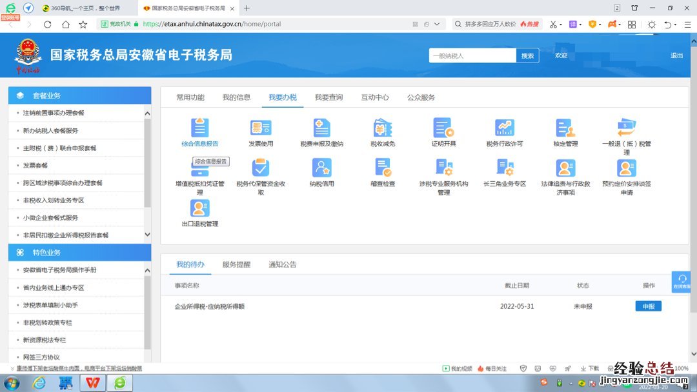Click the 搜索 button in header
Viewport: 697px width, 392px height.
527,55
